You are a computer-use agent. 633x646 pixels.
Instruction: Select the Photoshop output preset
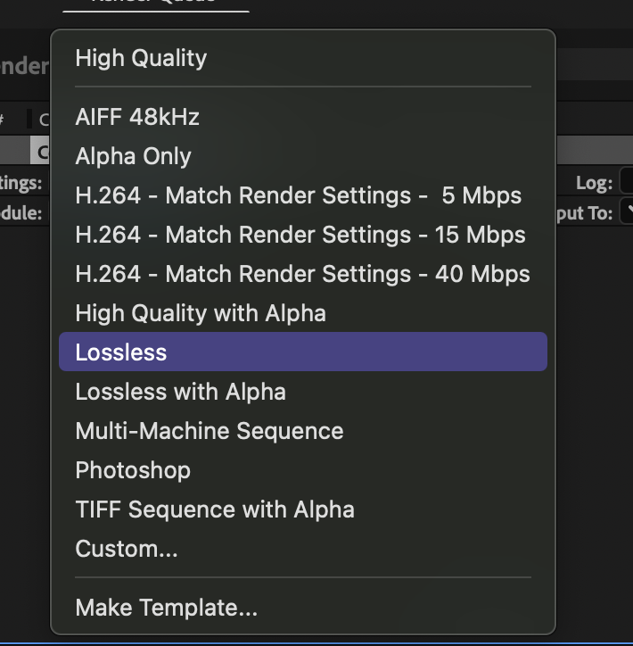pyautogui.click(x=303, y=470)
